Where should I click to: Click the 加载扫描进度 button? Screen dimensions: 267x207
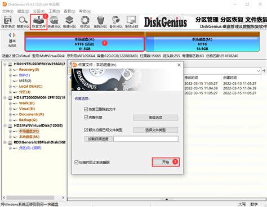point(98,139)
